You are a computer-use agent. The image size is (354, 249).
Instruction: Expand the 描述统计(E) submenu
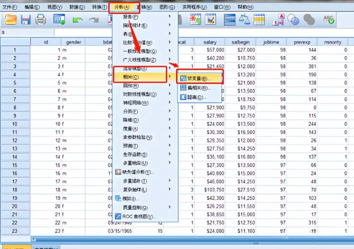pyautogui.click(x=145, y=26)
